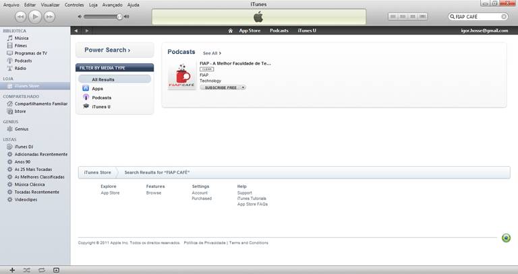The width and height of the screenshot is (518, 274).
Task: Open Support under Help
Action: tap(244, 193)
